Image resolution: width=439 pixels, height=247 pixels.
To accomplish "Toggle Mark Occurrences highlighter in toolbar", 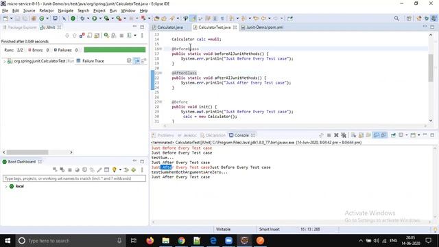I will click(x=193, y=19).
